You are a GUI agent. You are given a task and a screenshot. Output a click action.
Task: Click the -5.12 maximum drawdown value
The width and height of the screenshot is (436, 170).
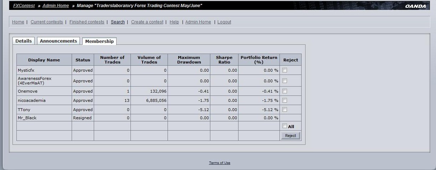coord(204,110)
